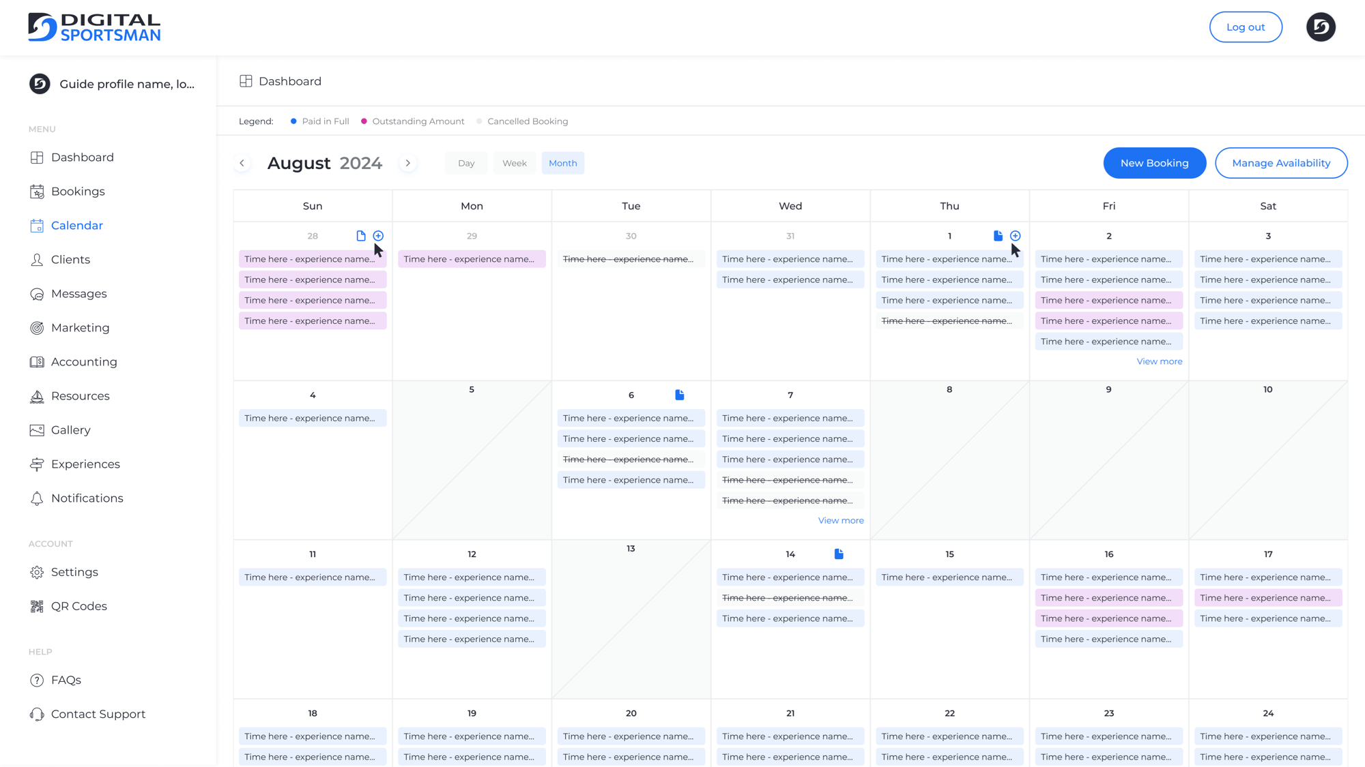Image resolution: width=1365 pixels, height=767 pixels.
Task: Click the Cancelled Booking legend dot
Action: click(x=479, y=121)
